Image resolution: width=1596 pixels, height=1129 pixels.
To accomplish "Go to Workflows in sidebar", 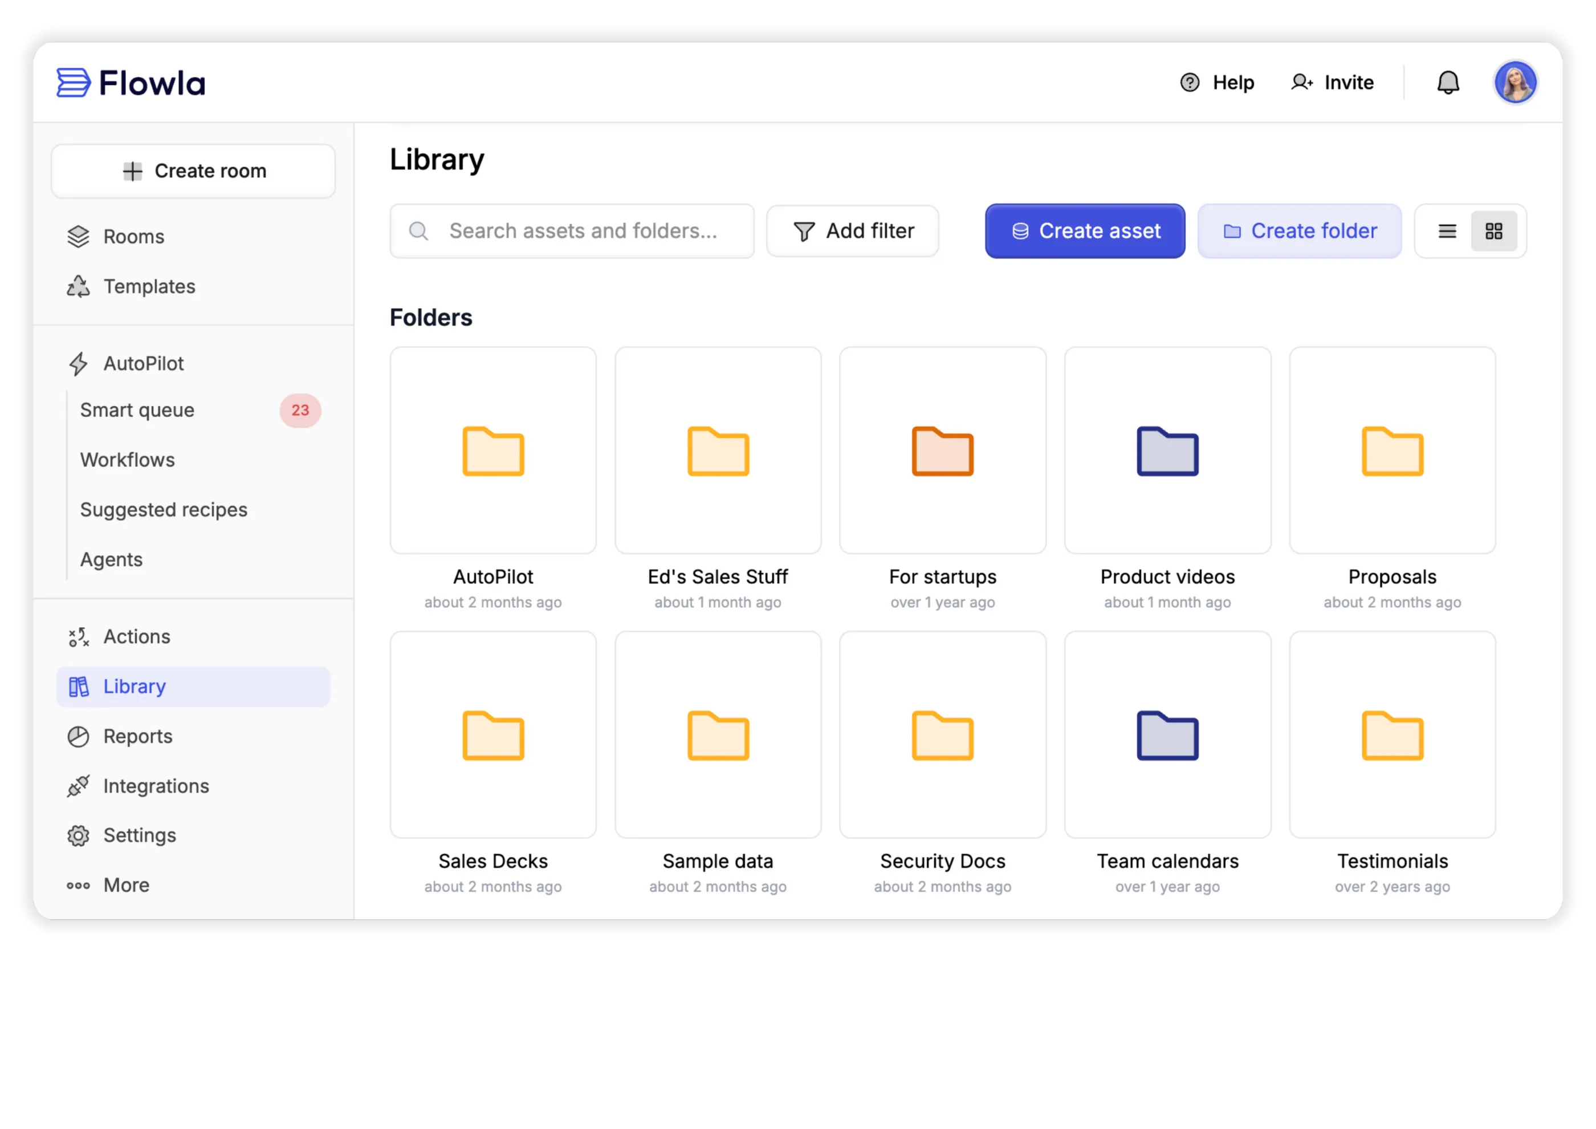I will pos(128,460).
